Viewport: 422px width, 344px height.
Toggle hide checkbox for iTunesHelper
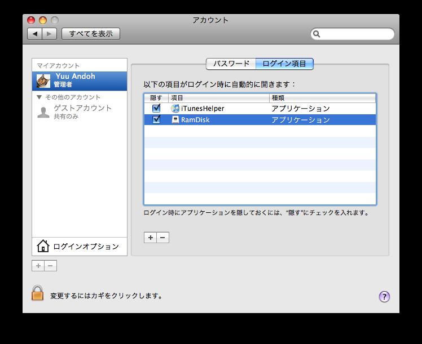[156, 108]
